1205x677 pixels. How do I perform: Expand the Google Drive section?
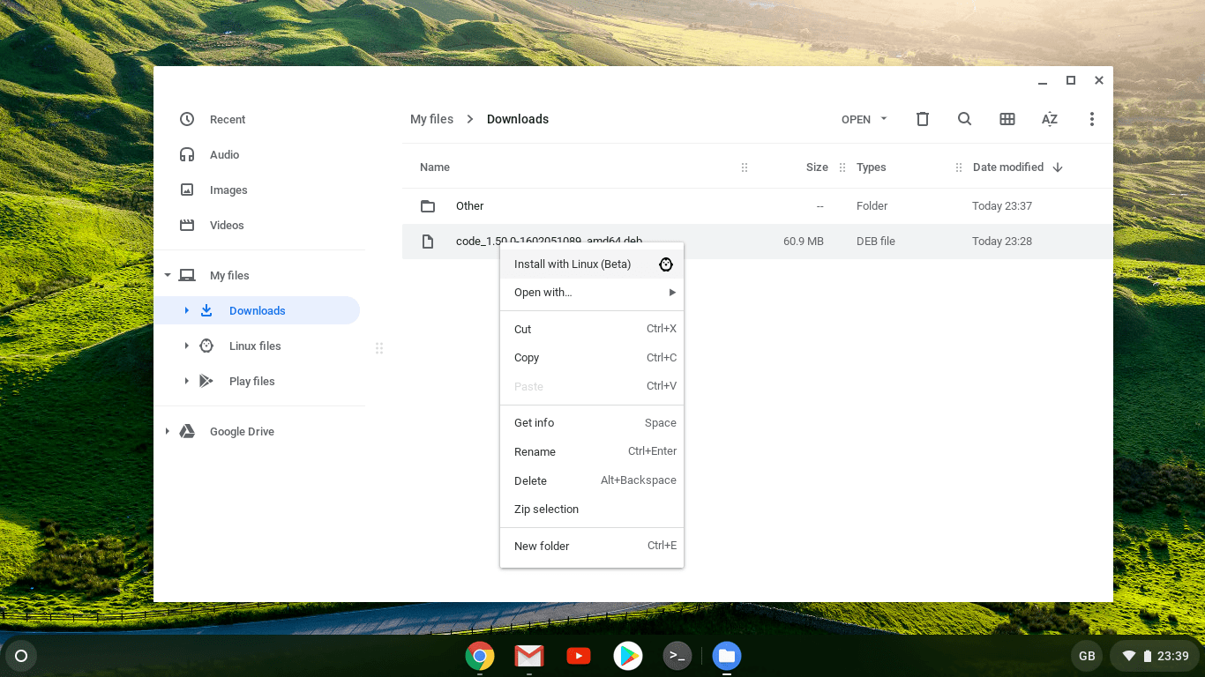(x=167, y=431)
